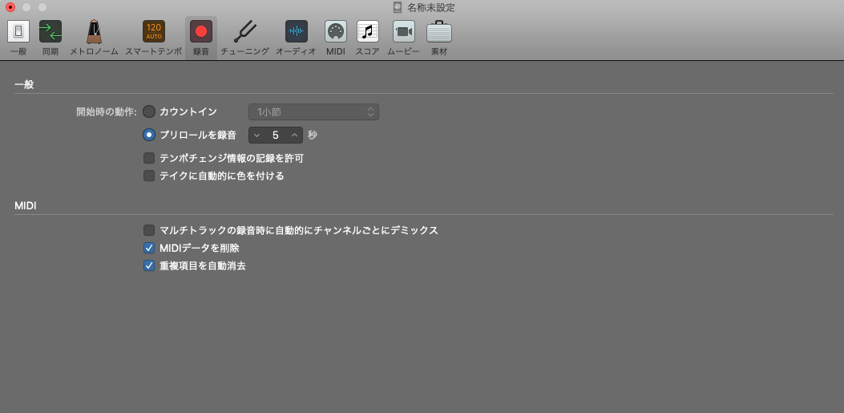Open the 素材 briefcase assets icon
844x413 pixels.
pos(439,32)
